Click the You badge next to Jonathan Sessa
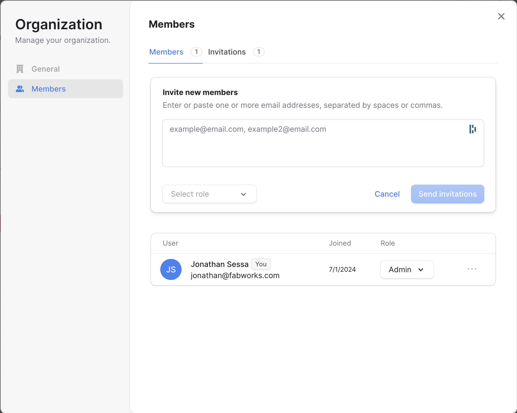The image size is (517, 413). [x=261, y=264]
